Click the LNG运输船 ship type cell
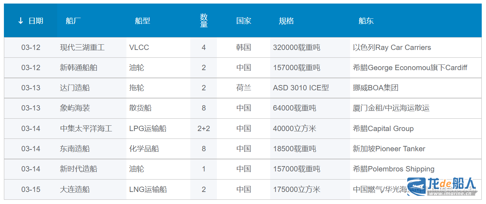The height and width of the screenshot is (204, 486). pos(148,189)
